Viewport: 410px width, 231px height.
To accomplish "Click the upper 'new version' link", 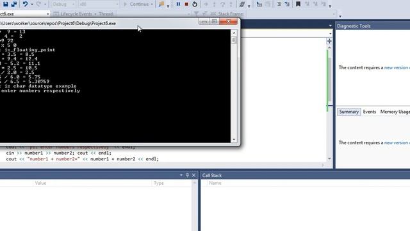I will (x=396, y=67).
